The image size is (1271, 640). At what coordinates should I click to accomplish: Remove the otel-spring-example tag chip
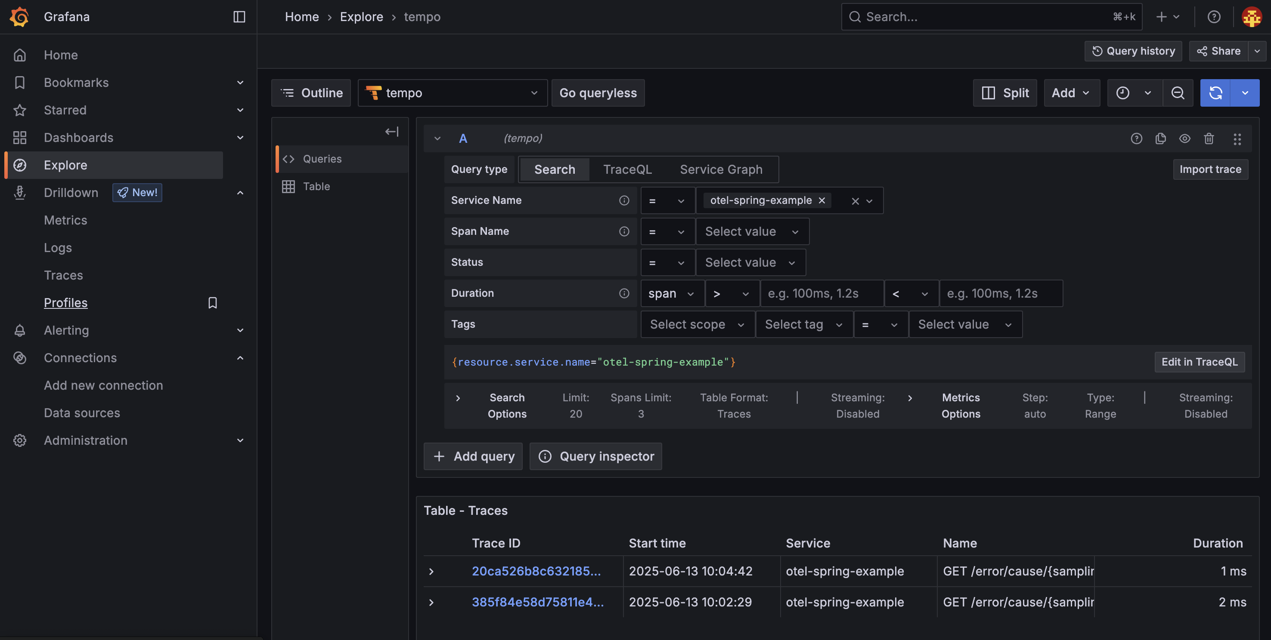tap(822, 200)
